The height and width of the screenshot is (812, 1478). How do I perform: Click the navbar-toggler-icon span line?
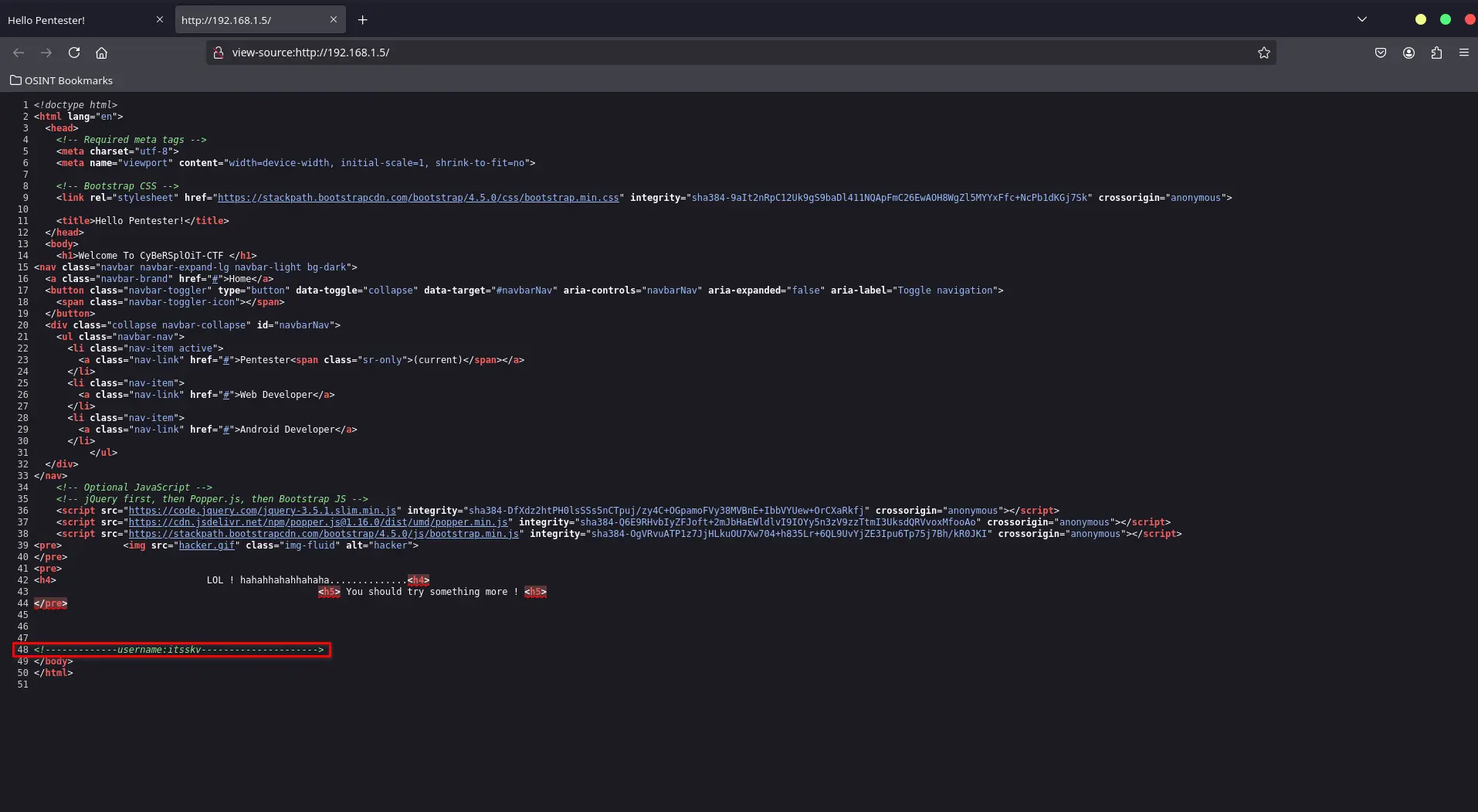pyautogui.click(x=171, y=302)
